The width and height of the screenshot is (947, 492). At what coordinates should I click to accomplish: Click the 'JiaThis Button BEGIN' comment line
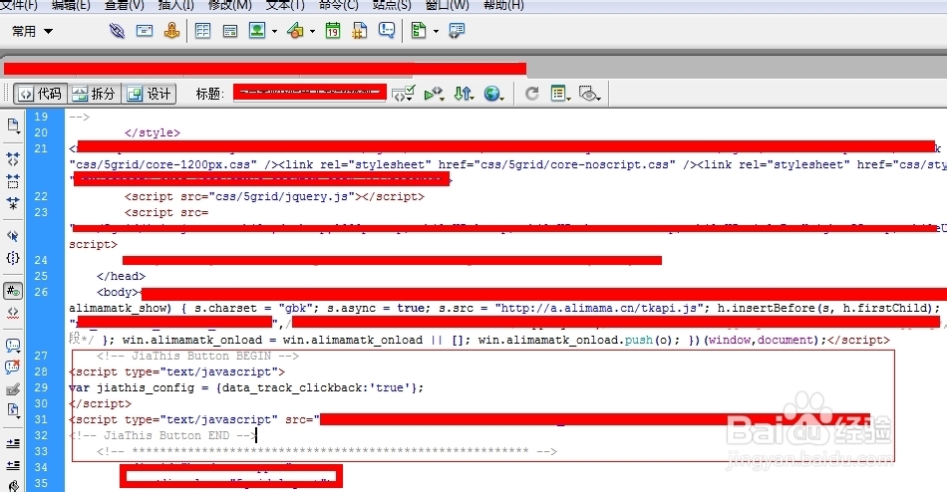click(197, 356)
